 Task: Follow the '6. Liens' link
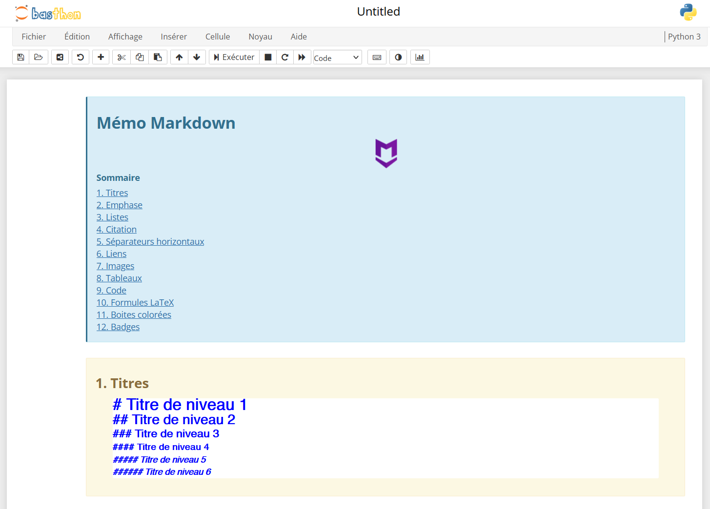click(x=111, y=254)
